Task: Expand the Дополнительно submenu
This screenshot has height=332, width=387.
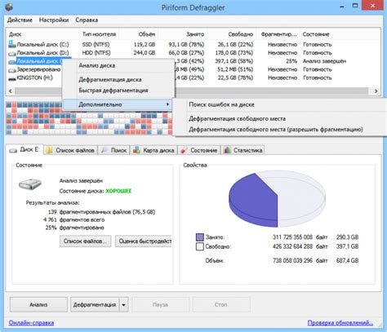Action: [x=118, y=104]
